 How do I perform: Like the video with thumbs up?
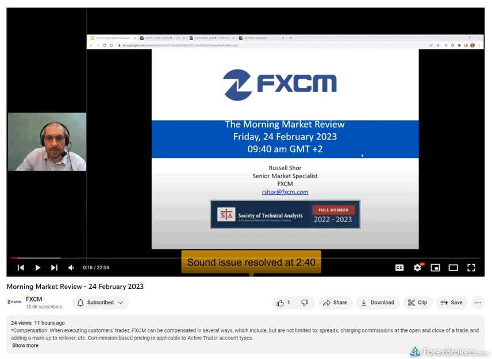[284, 303]
